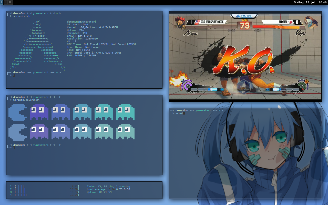Click the second ghost in the top row
This screenshot has width=328, height=205.
pos(61,112)
